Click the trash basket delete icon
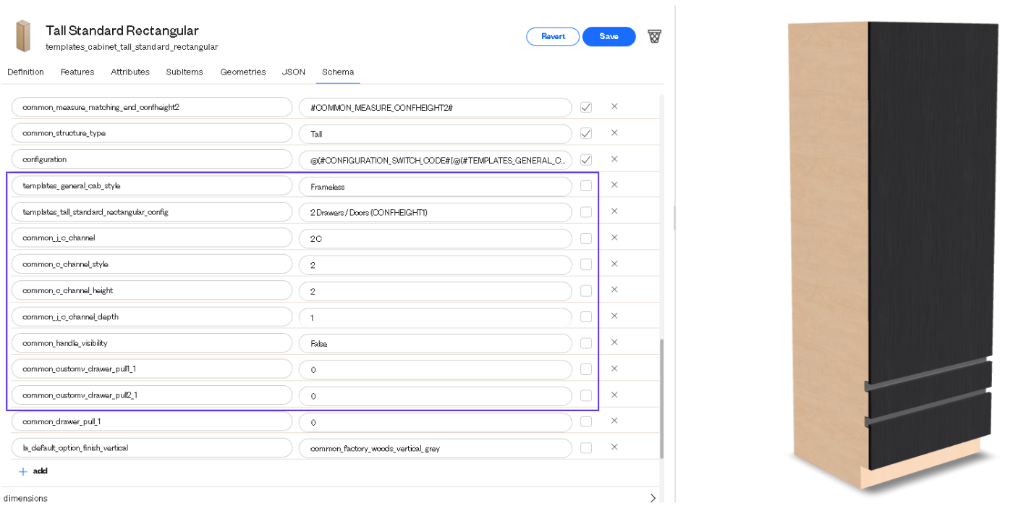This screenshot has height=514, width=1026. [654, 36]
